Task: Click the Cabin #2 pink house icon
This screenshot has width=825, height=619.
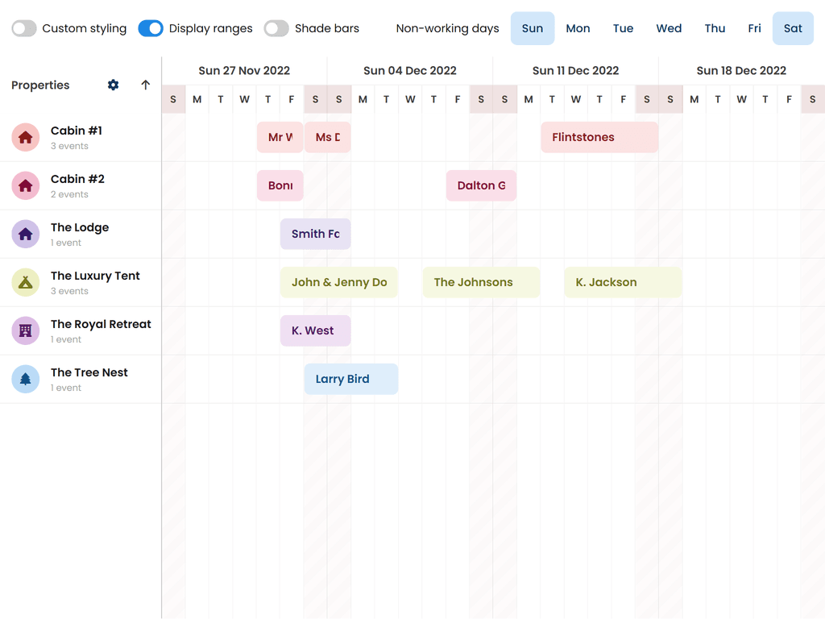Action: pyautogui.click(x=25, y=185)
